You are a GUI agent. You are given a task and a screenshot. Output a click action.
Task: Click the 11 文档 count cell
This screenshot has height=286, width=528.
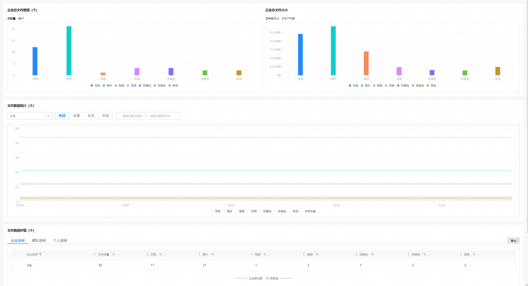pyautogui.click(x=152, y=265)
